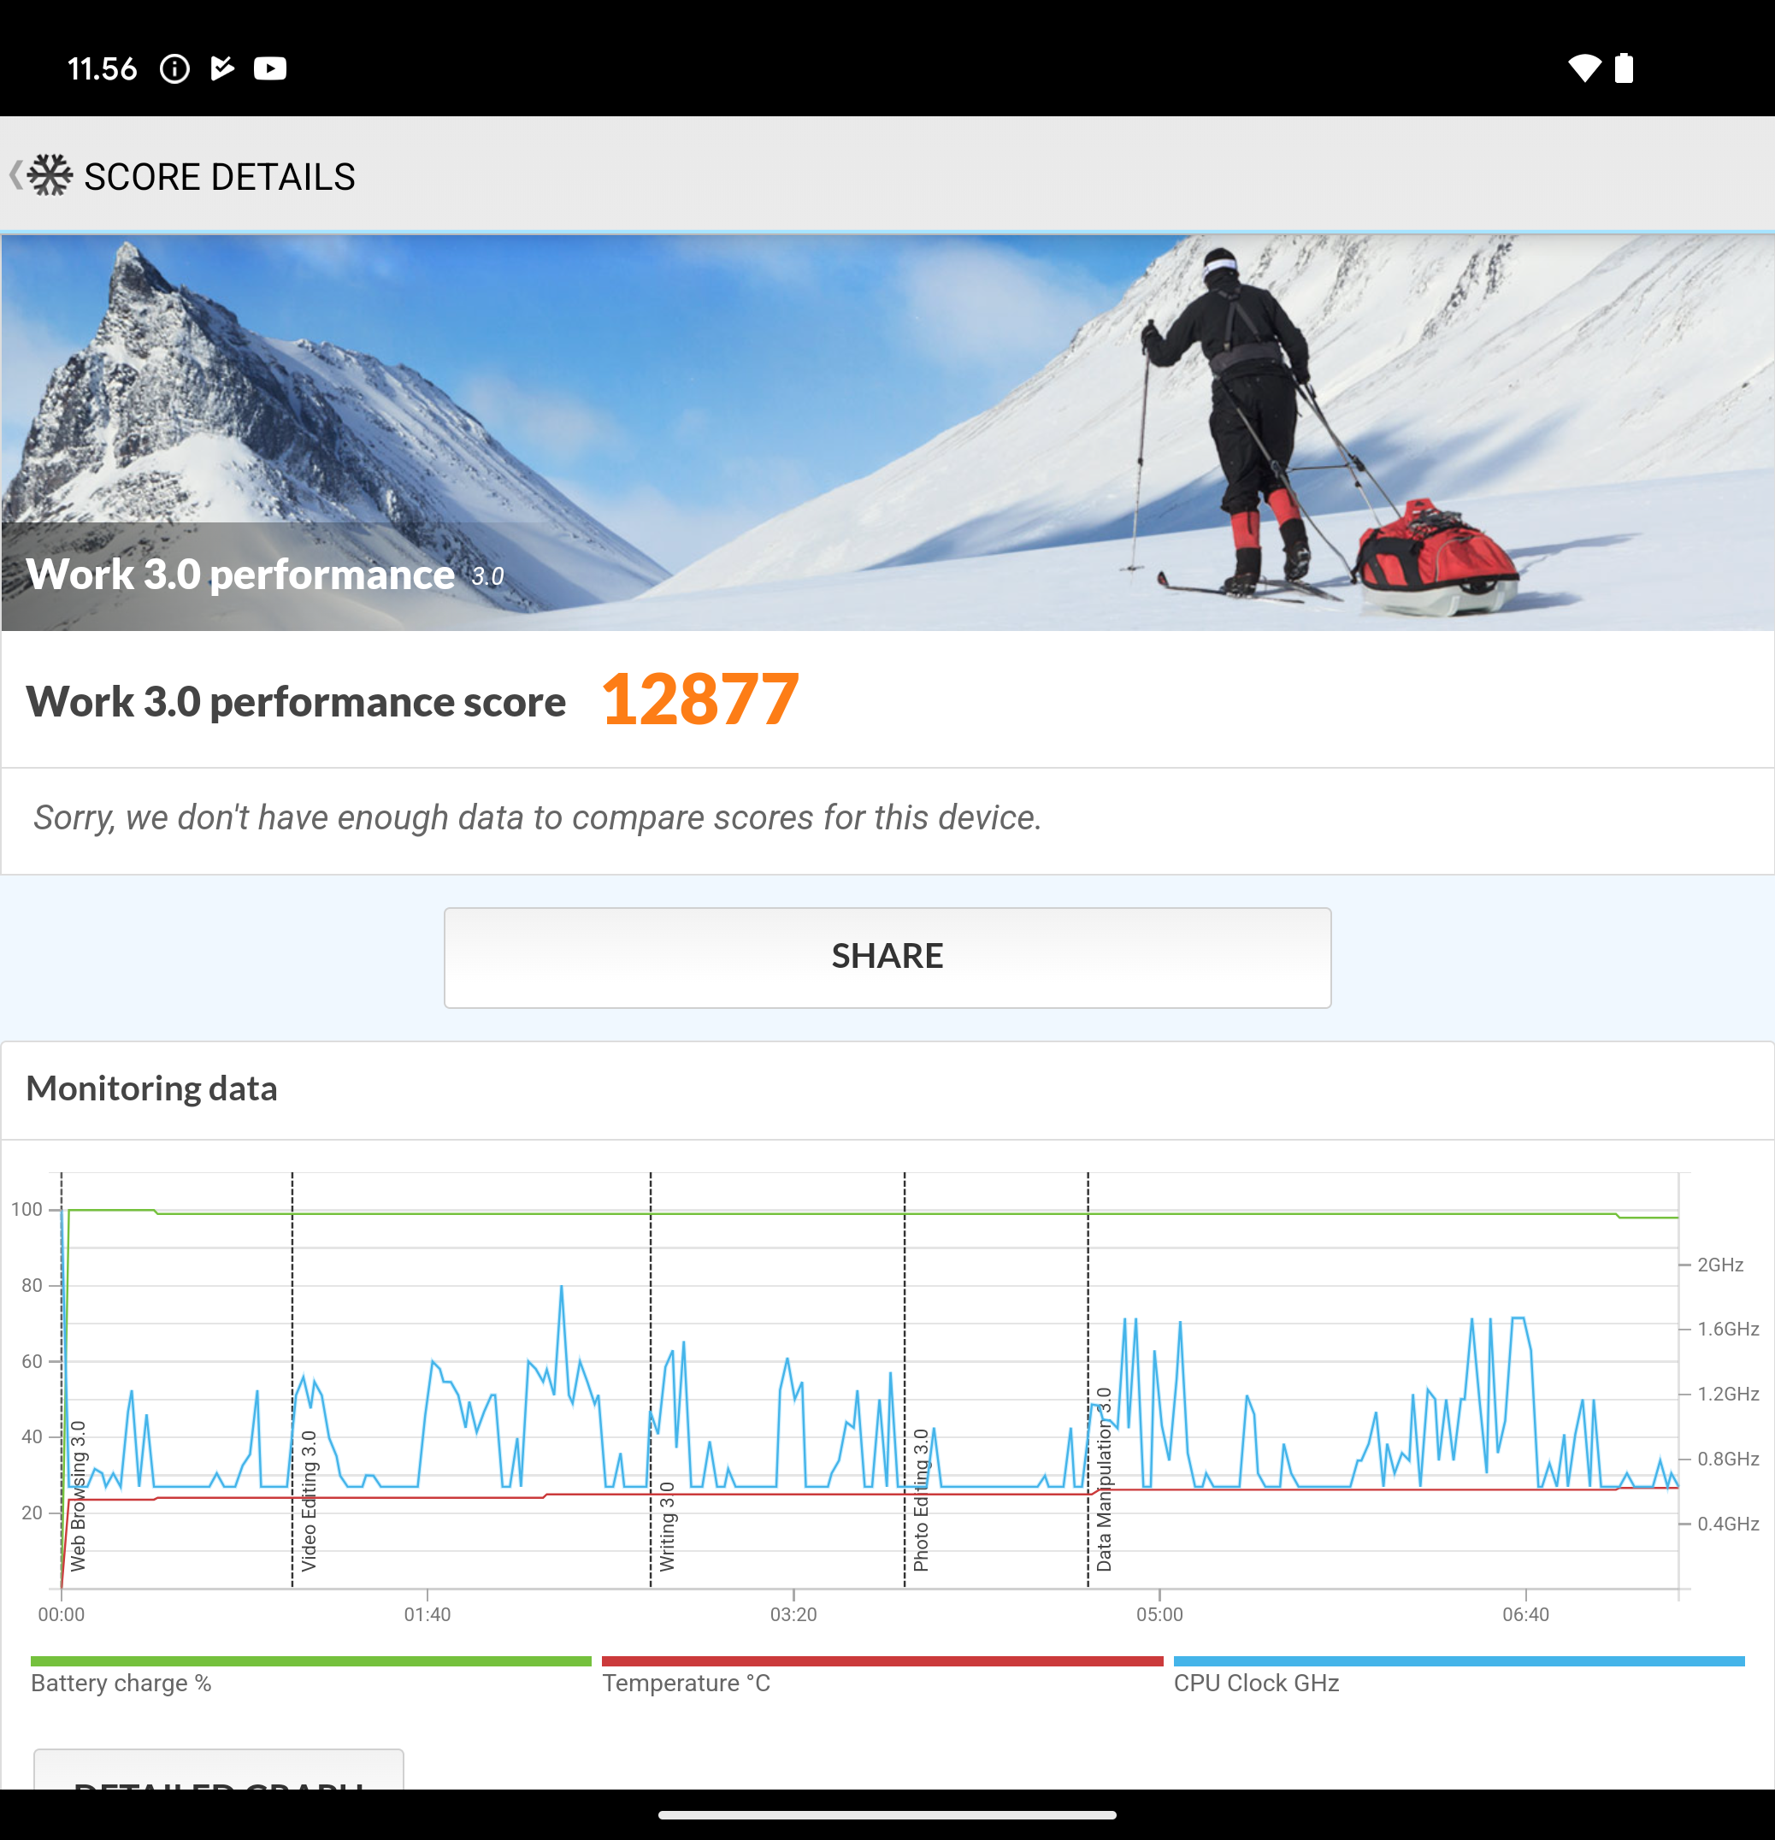Select the Writing 3.0 chart marker
This screenshot has width=1775, height=1840.
666,1526
